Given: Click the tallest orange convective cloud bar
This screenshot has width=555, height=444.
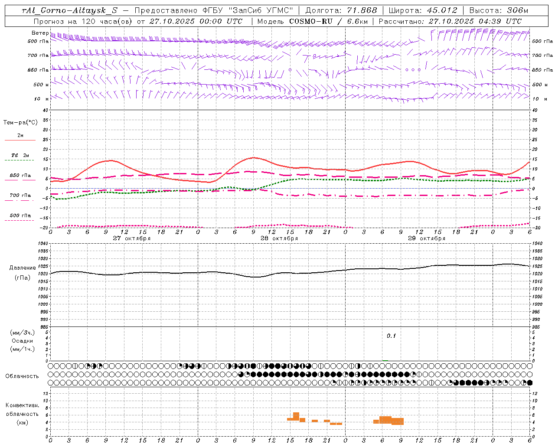Looking at the screenshot, I should 296,416.
